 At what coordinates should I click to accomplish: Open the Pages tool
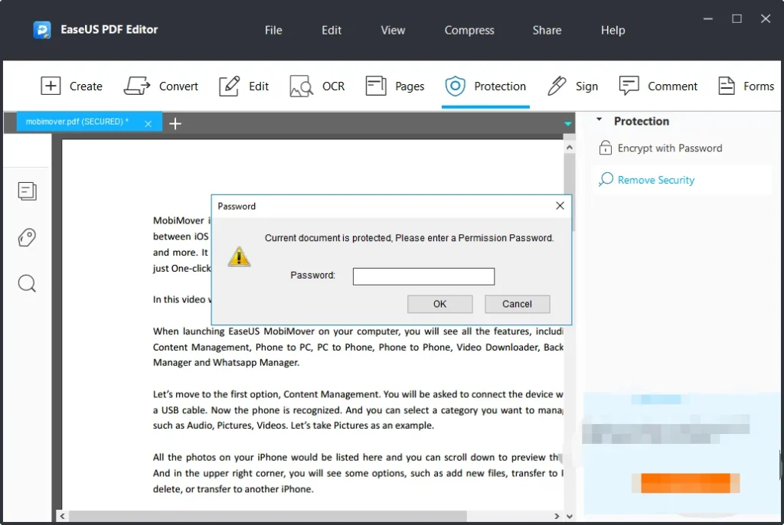tap(395, 86)
